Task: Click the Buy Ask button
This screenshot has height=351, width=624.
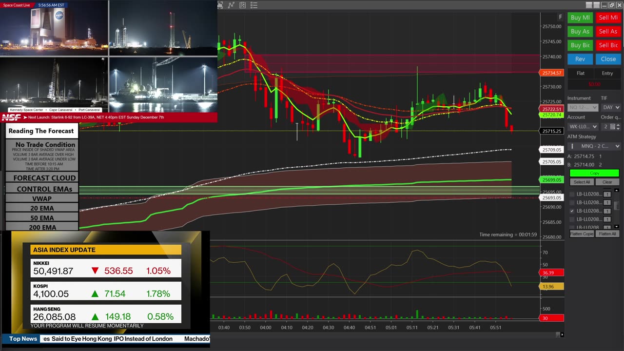Action: click(580, 31)
